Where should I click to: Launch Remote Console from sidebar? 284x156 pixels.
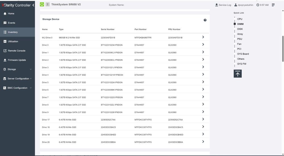[17, 51]
